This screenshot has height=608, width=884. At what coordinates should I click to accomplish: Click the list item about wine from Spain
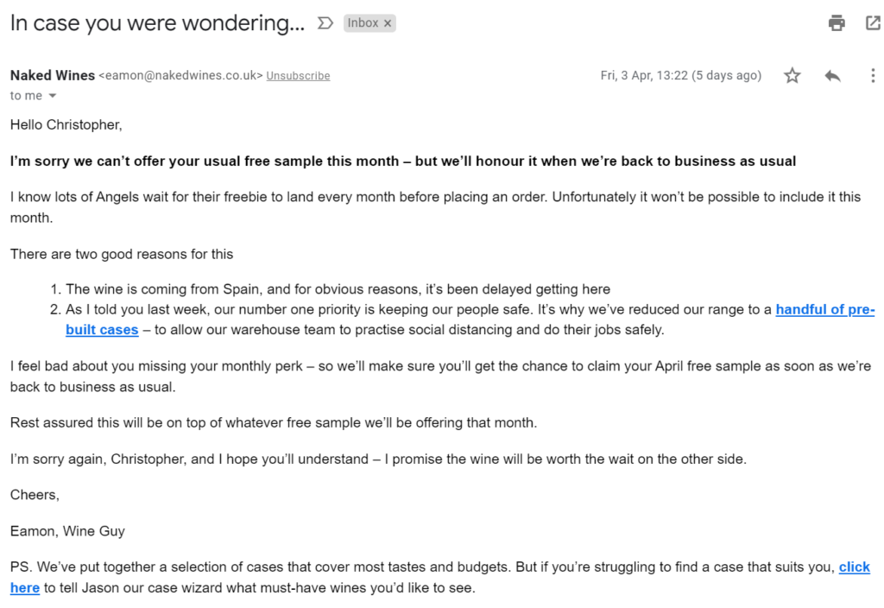pyautogui.click(x=338, y=289)
